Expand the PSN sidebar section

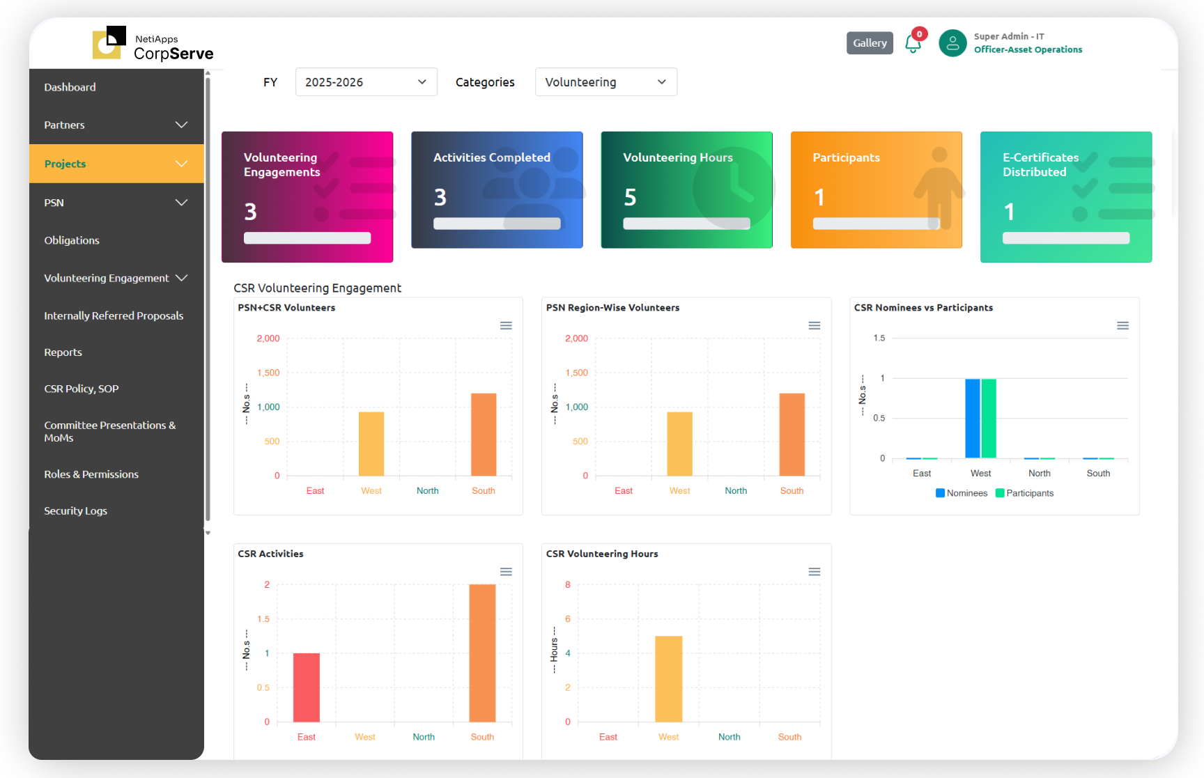point(116,203)
